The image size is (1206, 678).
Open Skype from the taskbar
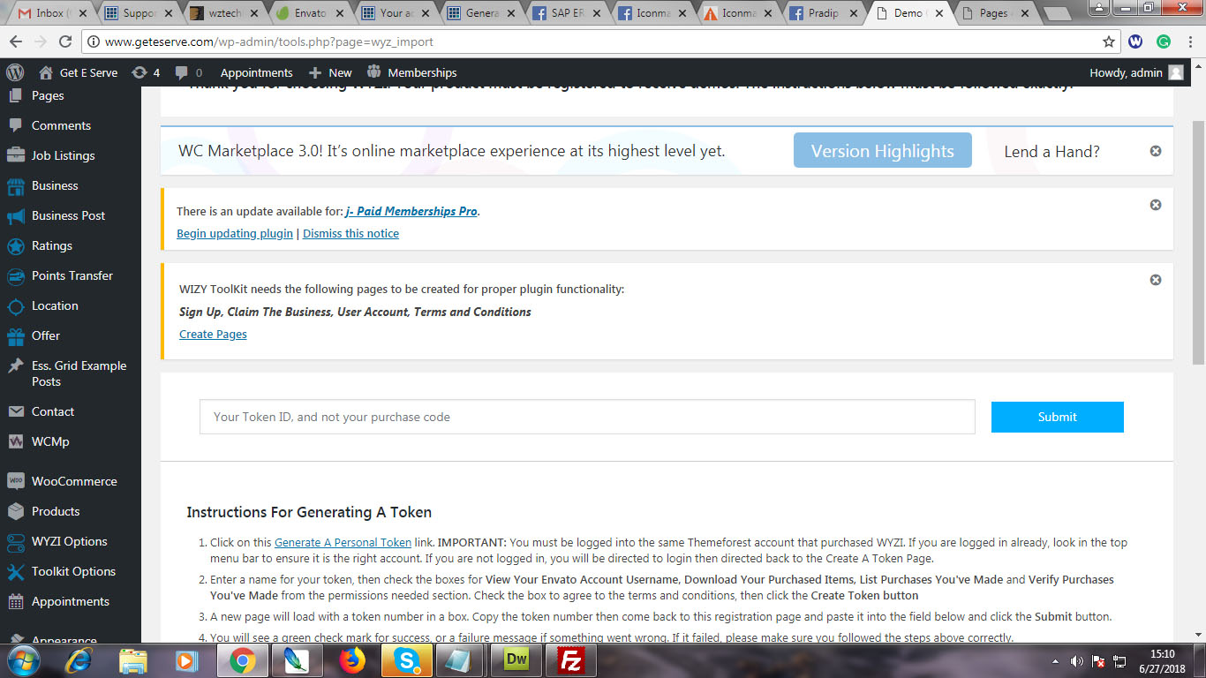coord(406,659)
